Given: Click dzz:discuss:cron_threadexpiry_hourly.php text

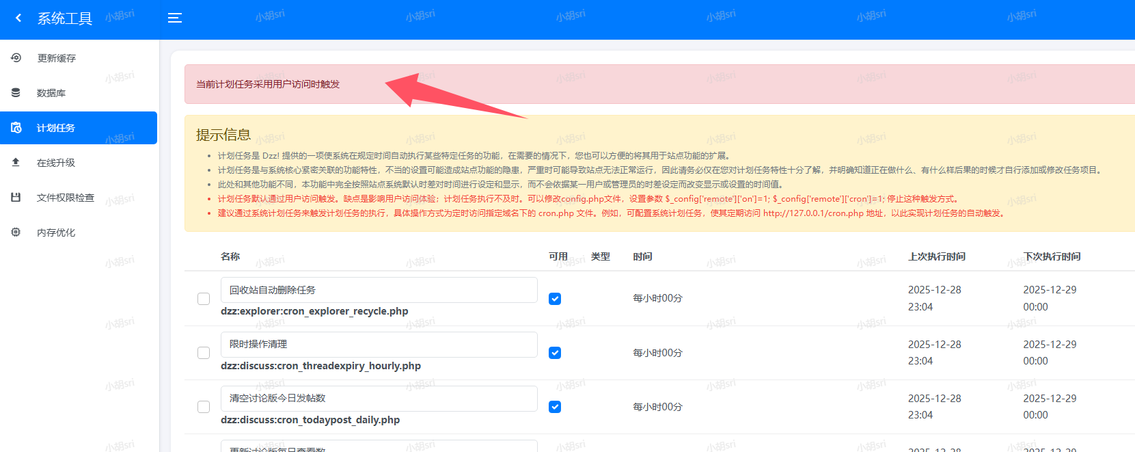Looking at the screenshot, I should 320,366.
